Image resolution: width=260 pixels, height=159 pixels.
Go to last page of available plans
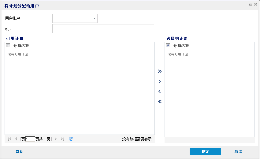coord(62,139)
